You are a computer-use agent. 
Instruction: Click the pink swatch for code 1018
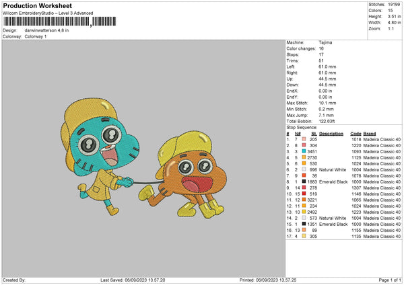click(x=304, y=139)
